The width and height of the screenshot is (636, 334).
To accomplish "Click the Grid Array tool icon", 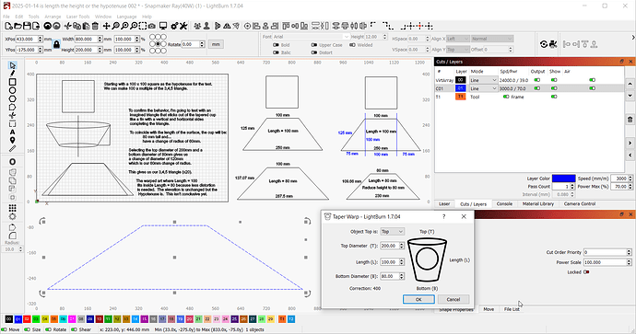I will click(12, 208).
